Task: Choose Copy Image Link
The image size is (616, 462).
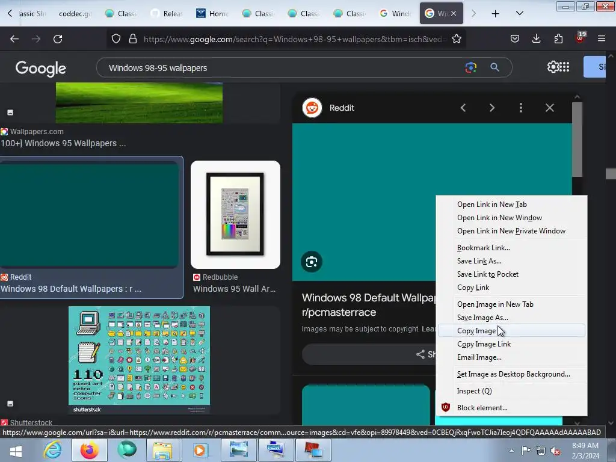Action: point(511,344)
